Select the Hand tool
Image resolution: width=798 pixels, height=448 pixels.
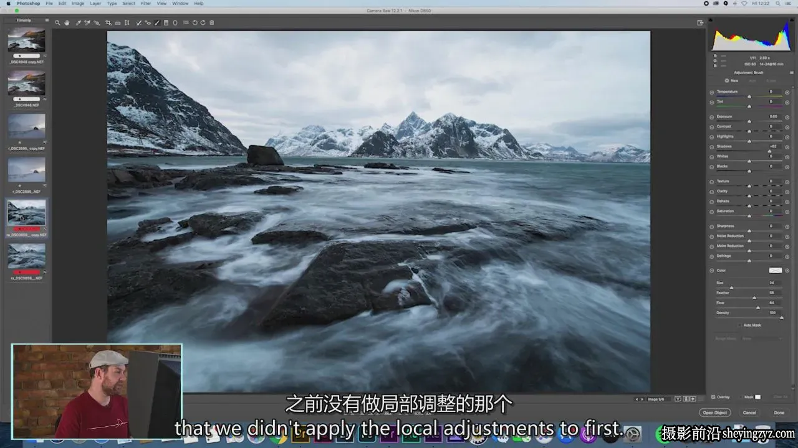[67, 22]
